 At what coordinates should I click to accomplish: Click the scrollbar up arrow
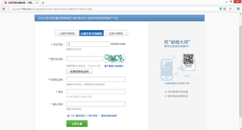point(240,14)
